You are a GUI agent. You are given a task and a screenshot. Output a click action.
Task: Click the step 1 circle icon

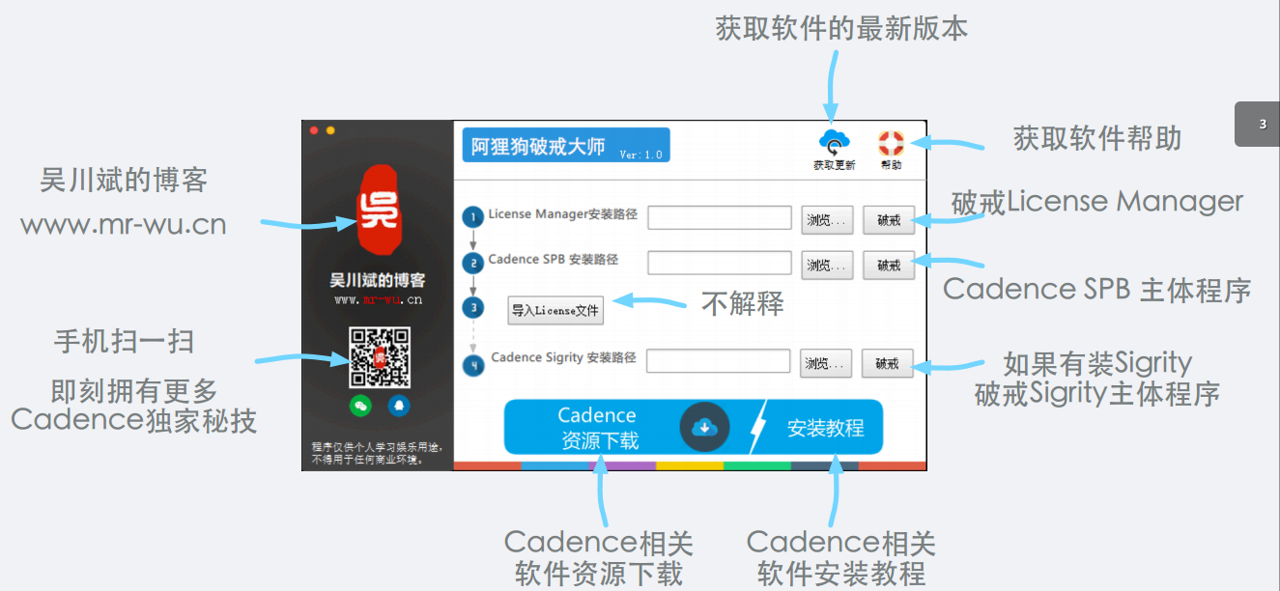pyautogui.click(x=472, y=217)
